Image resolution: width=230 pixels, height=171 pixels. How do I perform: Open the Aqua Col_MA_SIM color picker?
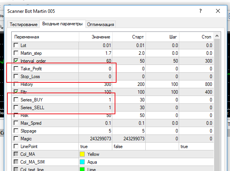point(82,162)
